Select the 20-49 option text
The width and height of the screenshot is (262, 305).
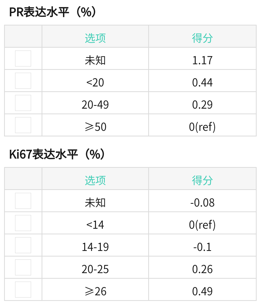tap(95, 105)
